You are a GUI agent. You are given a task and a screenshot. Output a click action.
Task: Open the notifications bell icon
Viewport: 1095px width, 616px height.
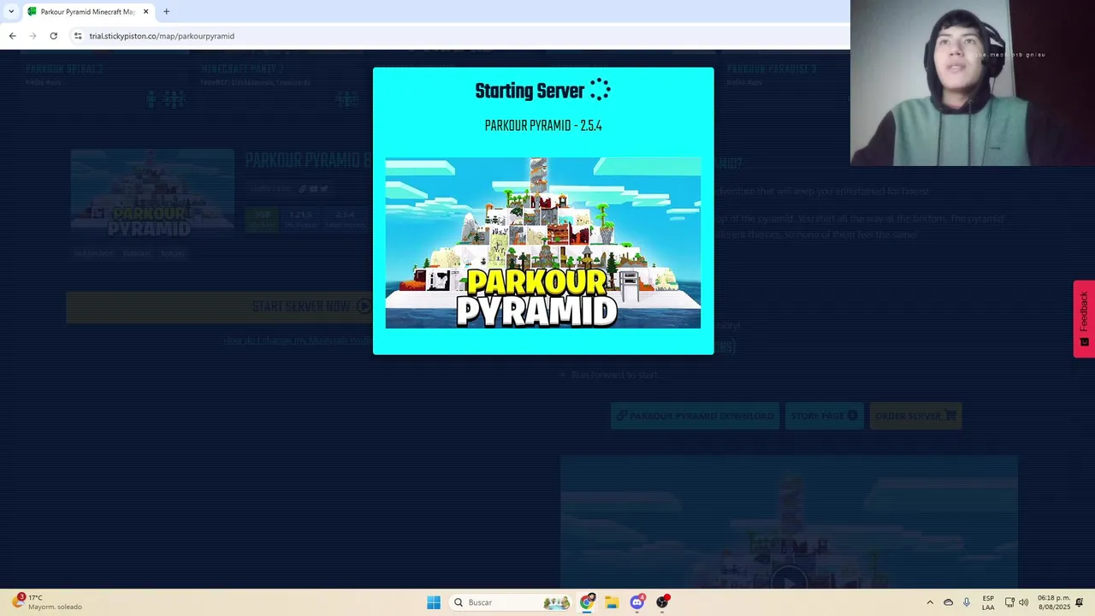click(1080, 602)
